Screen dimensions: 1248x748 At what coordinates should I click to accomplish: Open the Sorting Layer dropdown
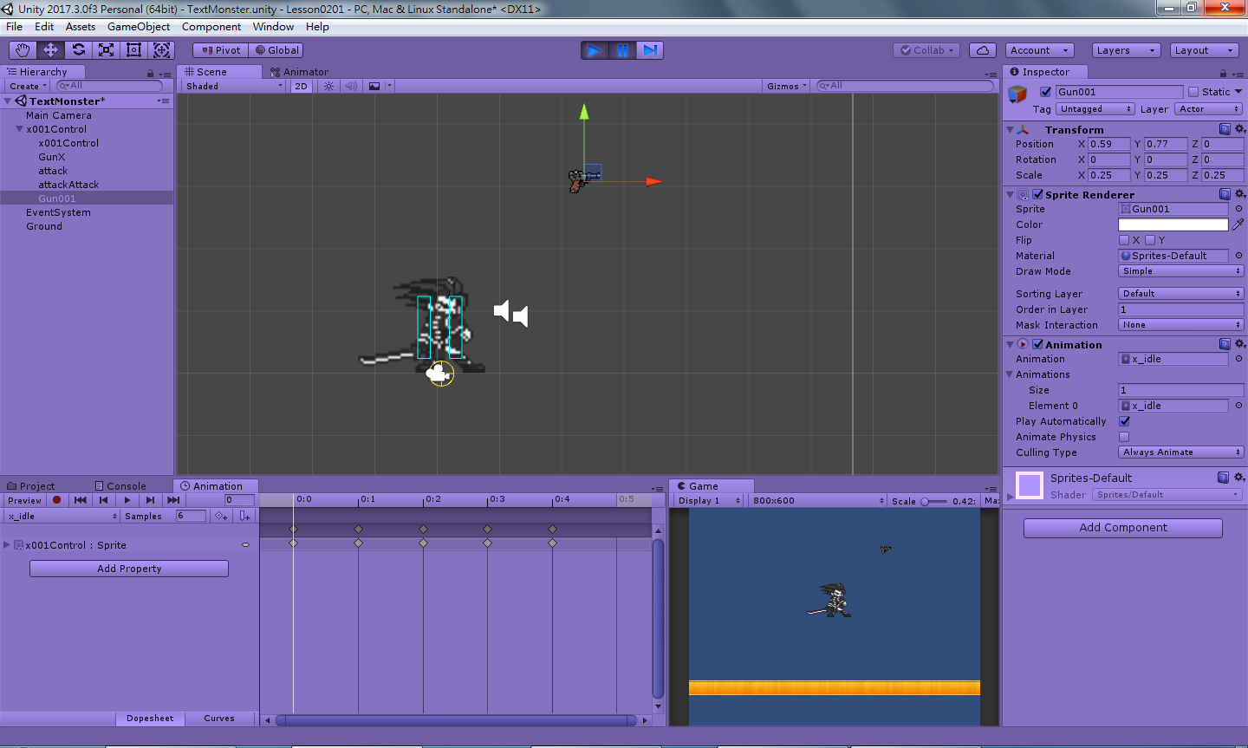coord(1180,293)
